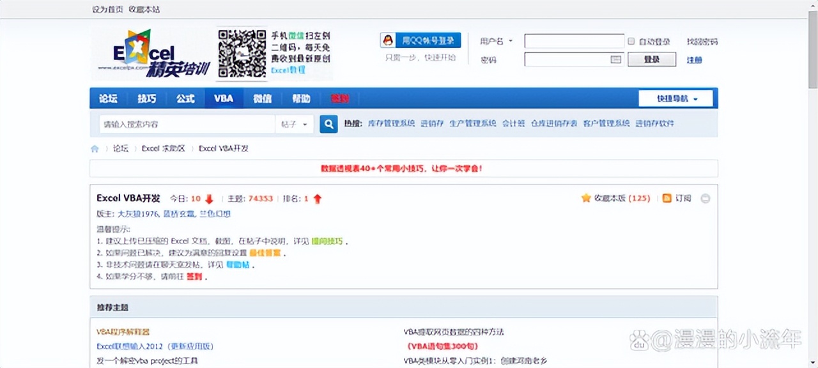
Task: Open the red (VBA语句集300句) topic
Action: pos(442,346)
